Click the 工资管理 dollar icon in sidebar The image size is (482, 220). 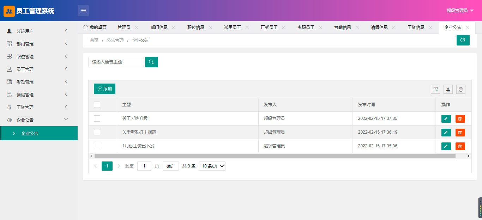point(9,107)
